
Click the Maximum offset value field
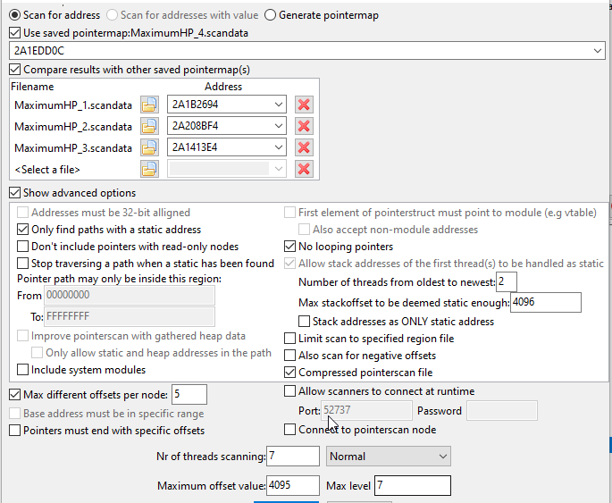coord(292,485)
